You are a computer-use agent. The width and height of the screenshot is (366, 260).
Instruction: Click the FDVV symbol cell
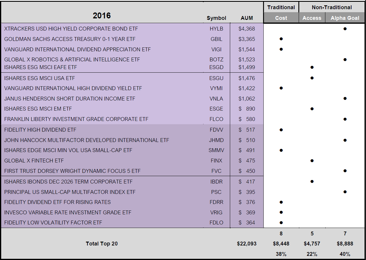click(216, 130)
